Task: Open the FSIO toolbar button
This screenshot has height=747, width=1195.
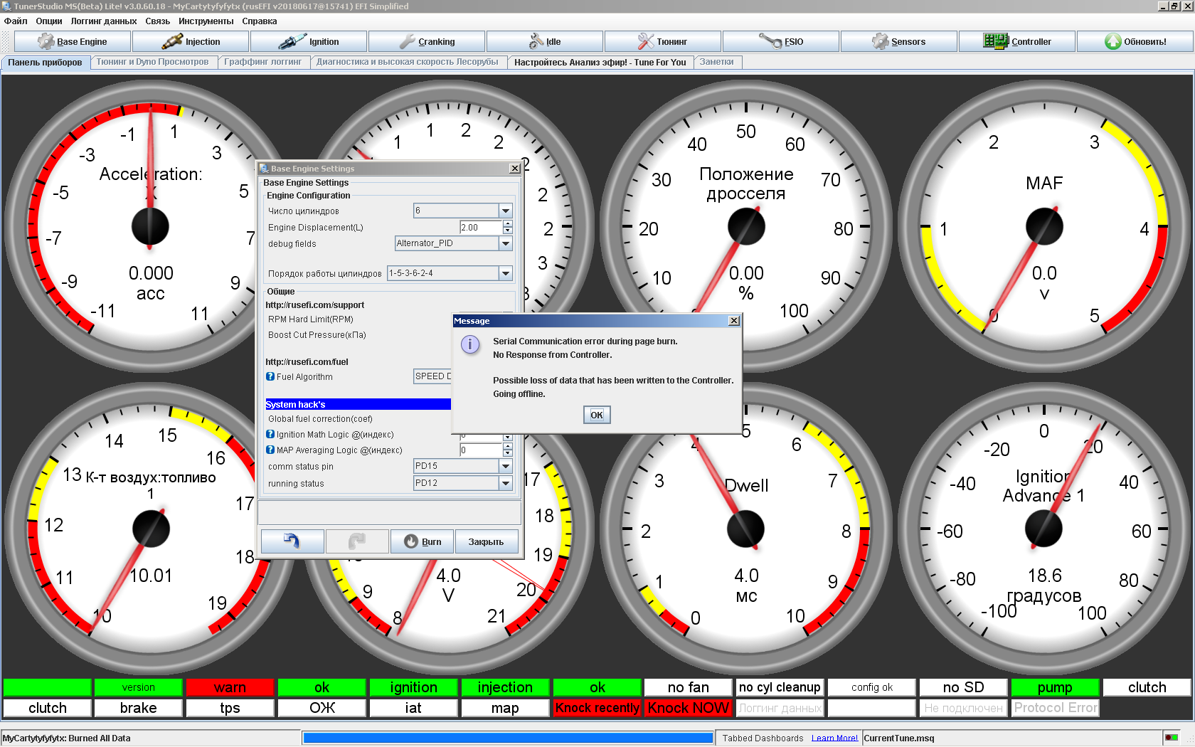Action: pos(780,41)
